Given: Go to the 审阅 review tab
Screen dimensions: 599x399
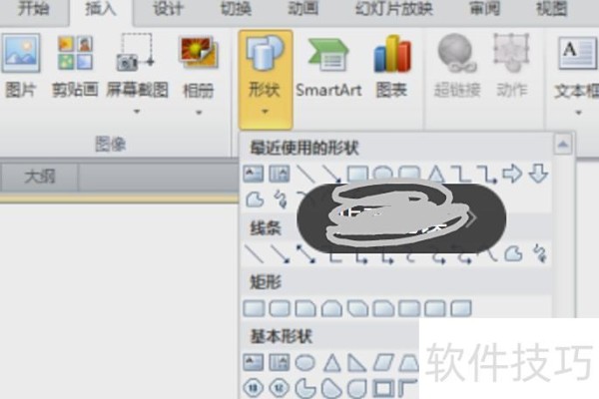Looking at the screenshot, I should tap(484, 8).
